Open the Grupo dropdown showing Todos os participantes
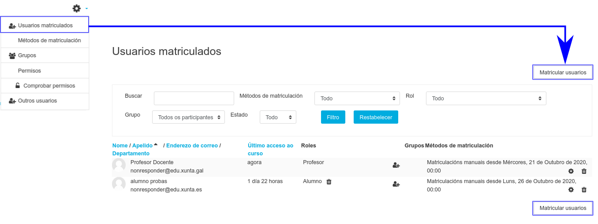Viewport: 598px width, 224px height. tap(188, 118)
